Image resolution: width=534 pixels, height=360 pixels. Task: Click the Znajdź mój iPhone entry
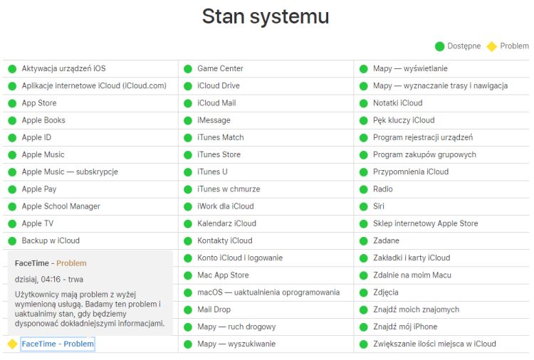pos(404,327)
